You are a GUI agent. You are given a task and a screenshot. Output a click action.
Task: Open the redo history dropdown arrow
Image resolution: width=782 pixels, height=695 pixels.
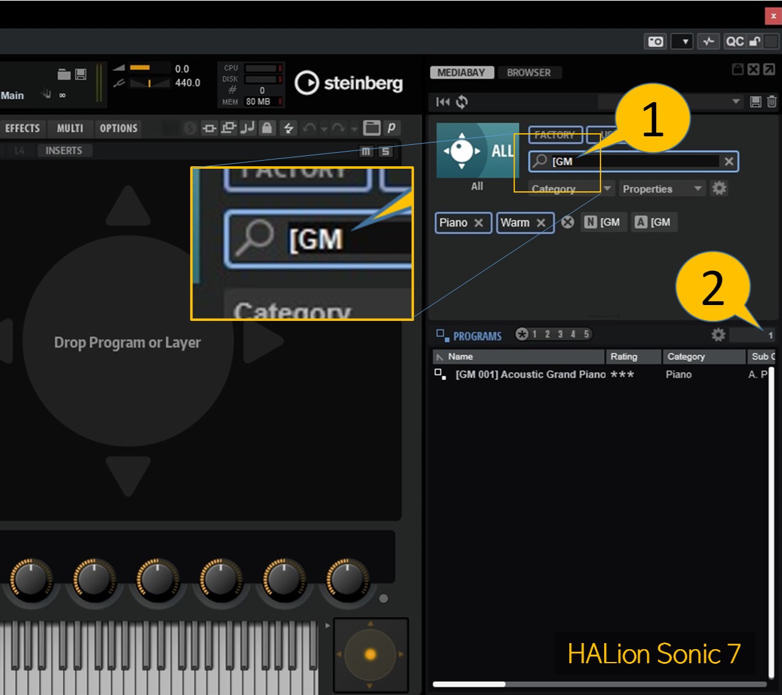354,129
